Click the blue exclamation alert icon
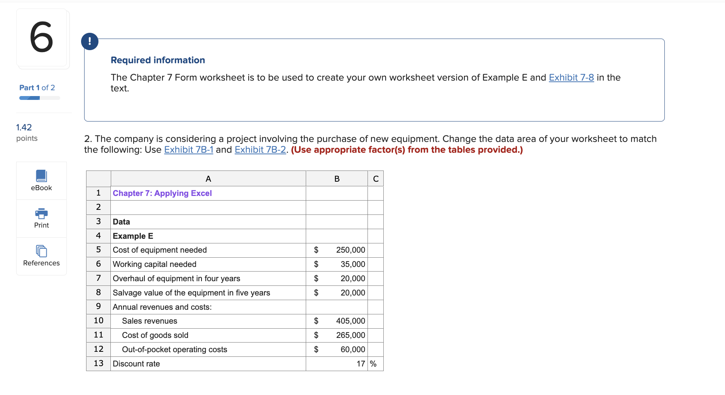The height and width of the screenshot is (395, 725). point(90,41)
